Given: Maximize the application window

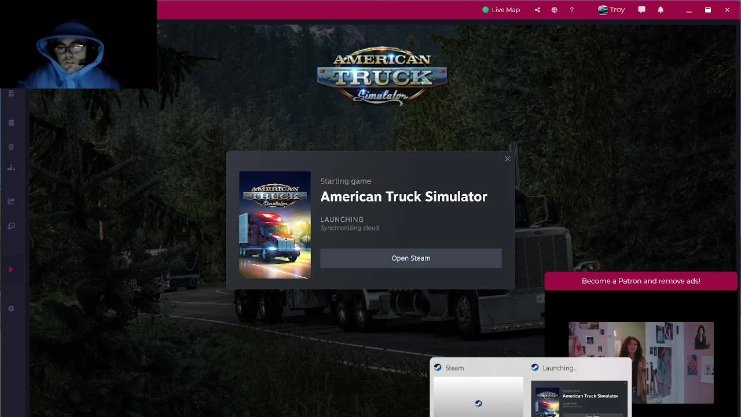Looking at the screenshot, I should coord(707,10).
